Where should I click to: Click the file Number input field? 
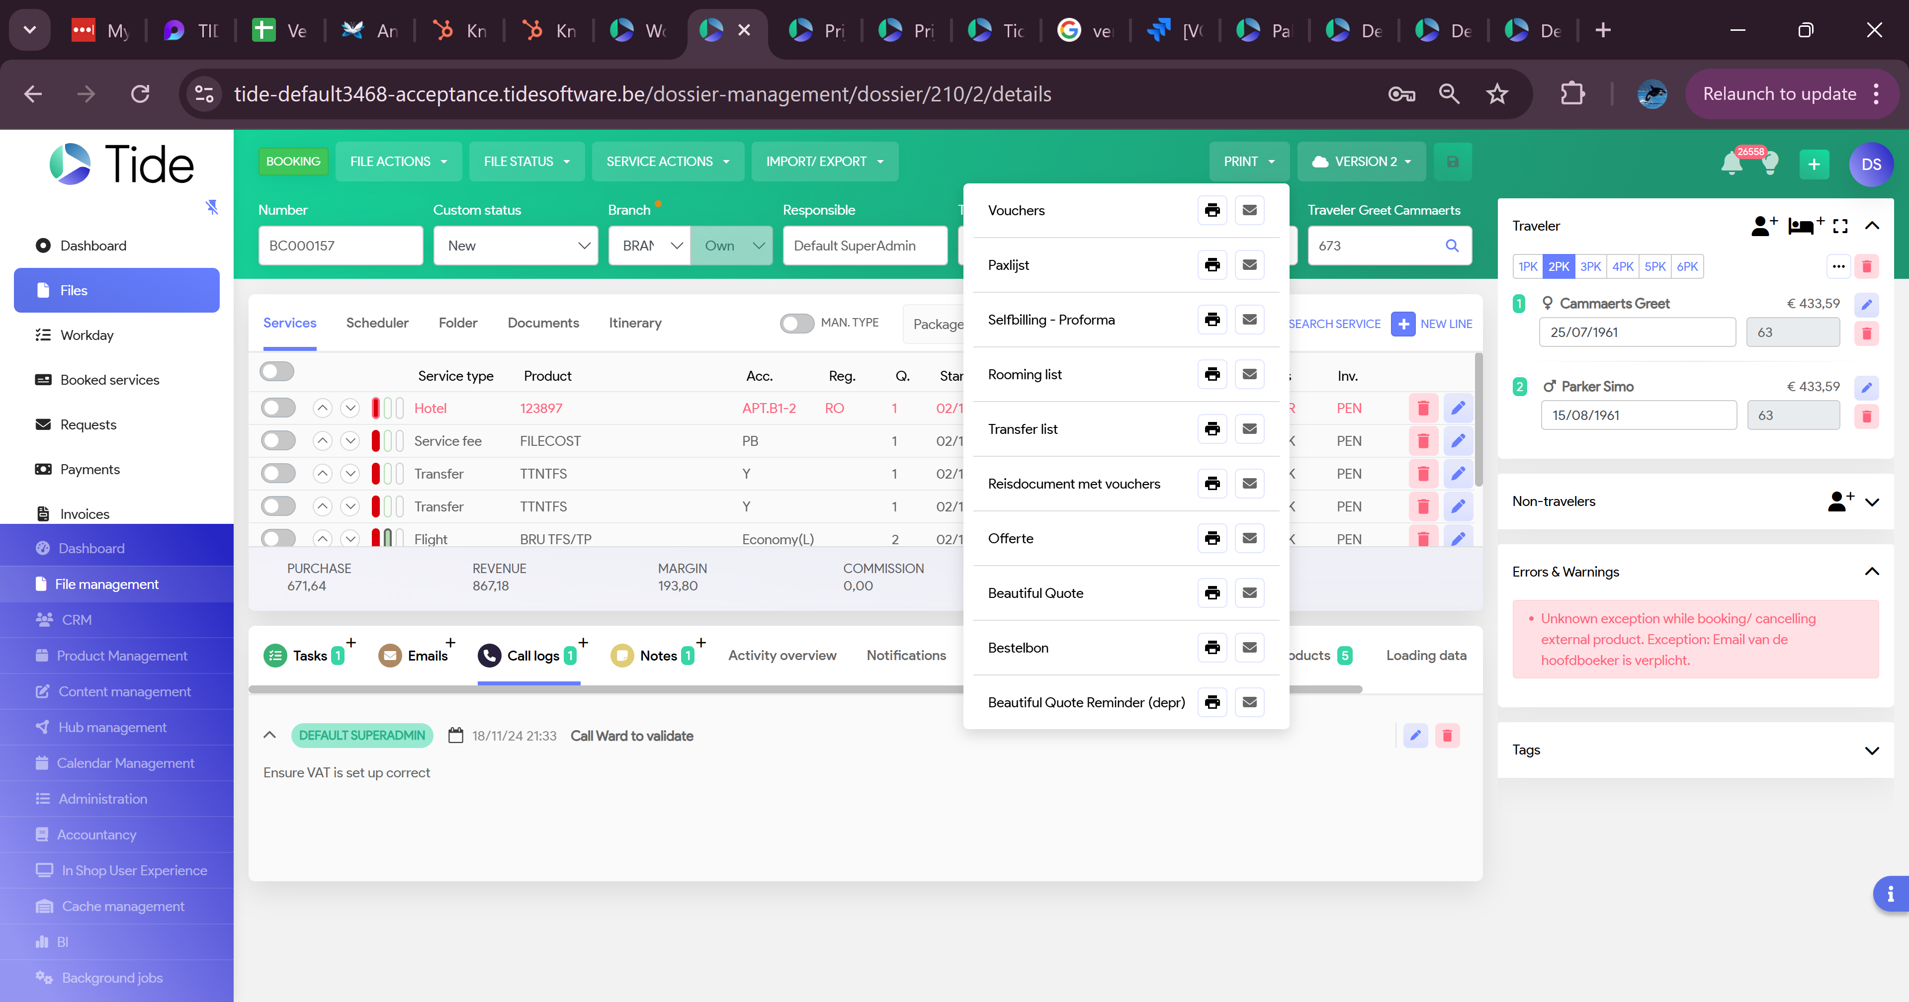[340, 246]
